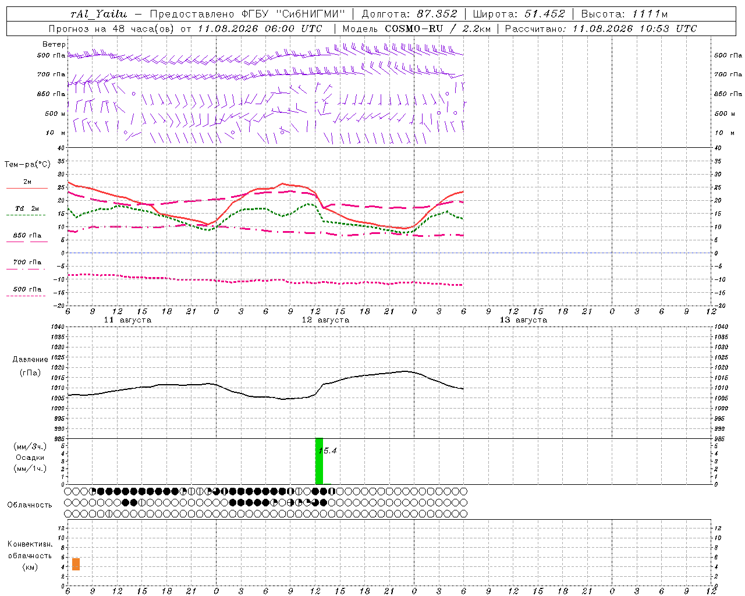Click the 13 августа date label

click(x=523, y=320)
